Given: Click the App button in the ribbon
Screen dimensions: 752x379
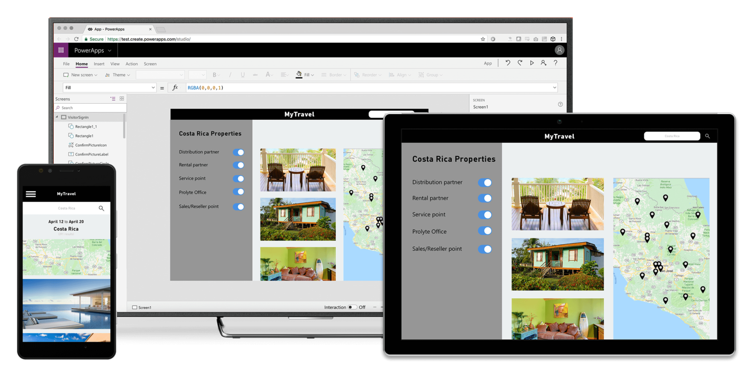Looking at the screenshot, I should 488,64.
